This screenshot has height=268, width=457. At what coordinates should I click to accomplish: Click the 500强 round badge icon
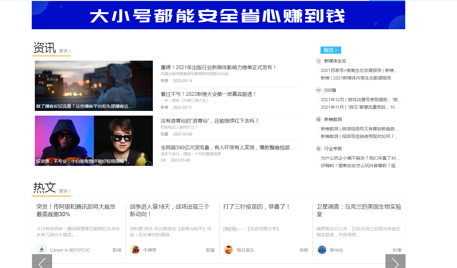(x=319, y=90)
